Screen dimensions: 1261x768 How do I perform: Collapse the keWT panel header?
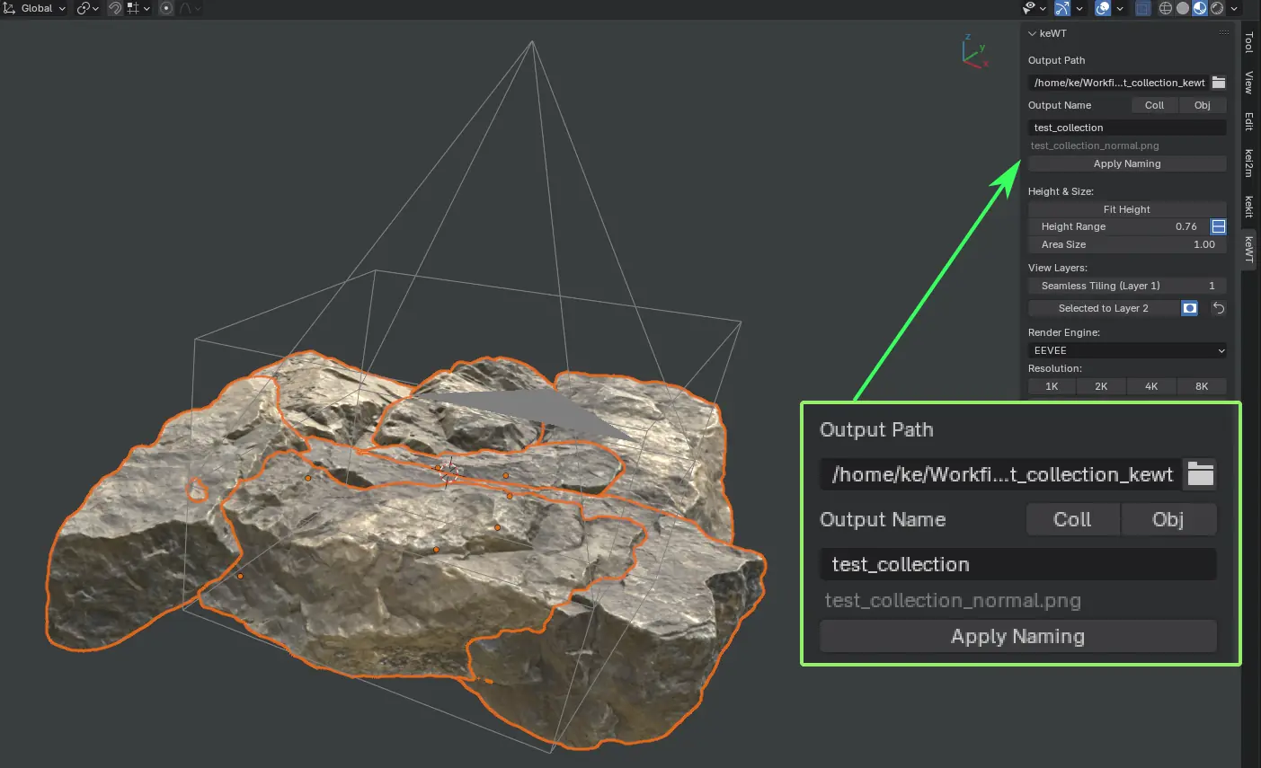(1033, 33)
